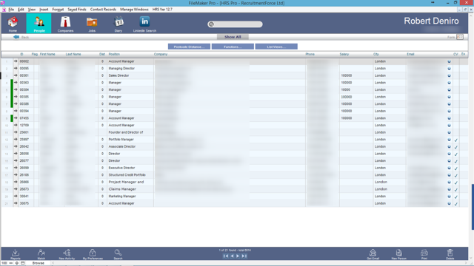The image size is (474, 266).
Task: Open record 30875 with its arrow icon
Action: 16,203
